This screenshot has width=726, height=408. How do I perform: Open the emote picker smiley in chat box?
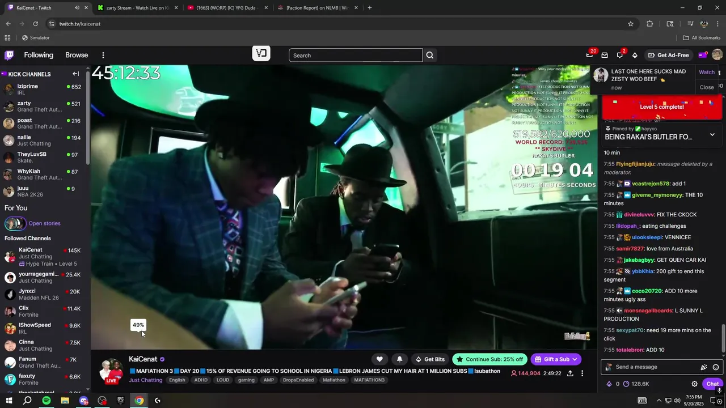(716, 367)
